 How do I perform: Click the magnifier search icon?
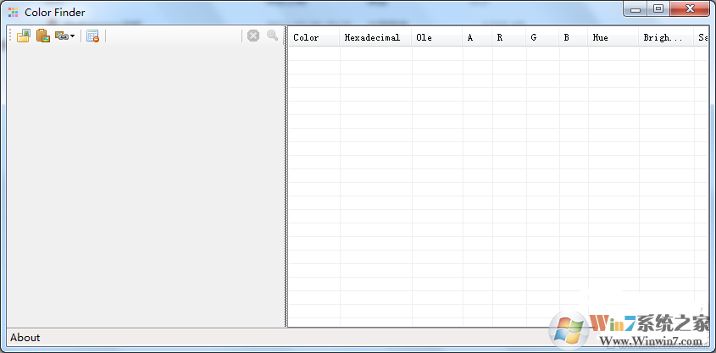(x=273, y=36)
